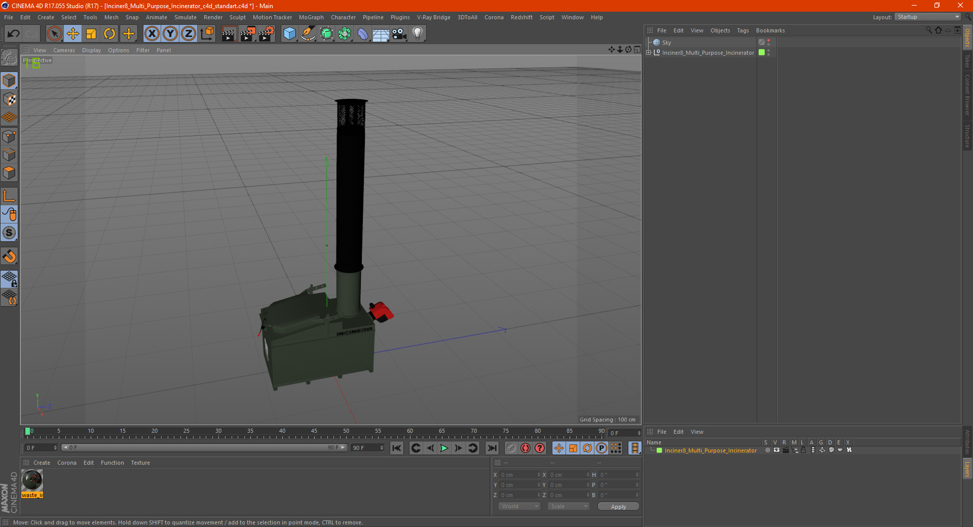Viewport: 973px width, 527px height.
Task: Select the Live Selection arrow tool
Action: point(54,34)
